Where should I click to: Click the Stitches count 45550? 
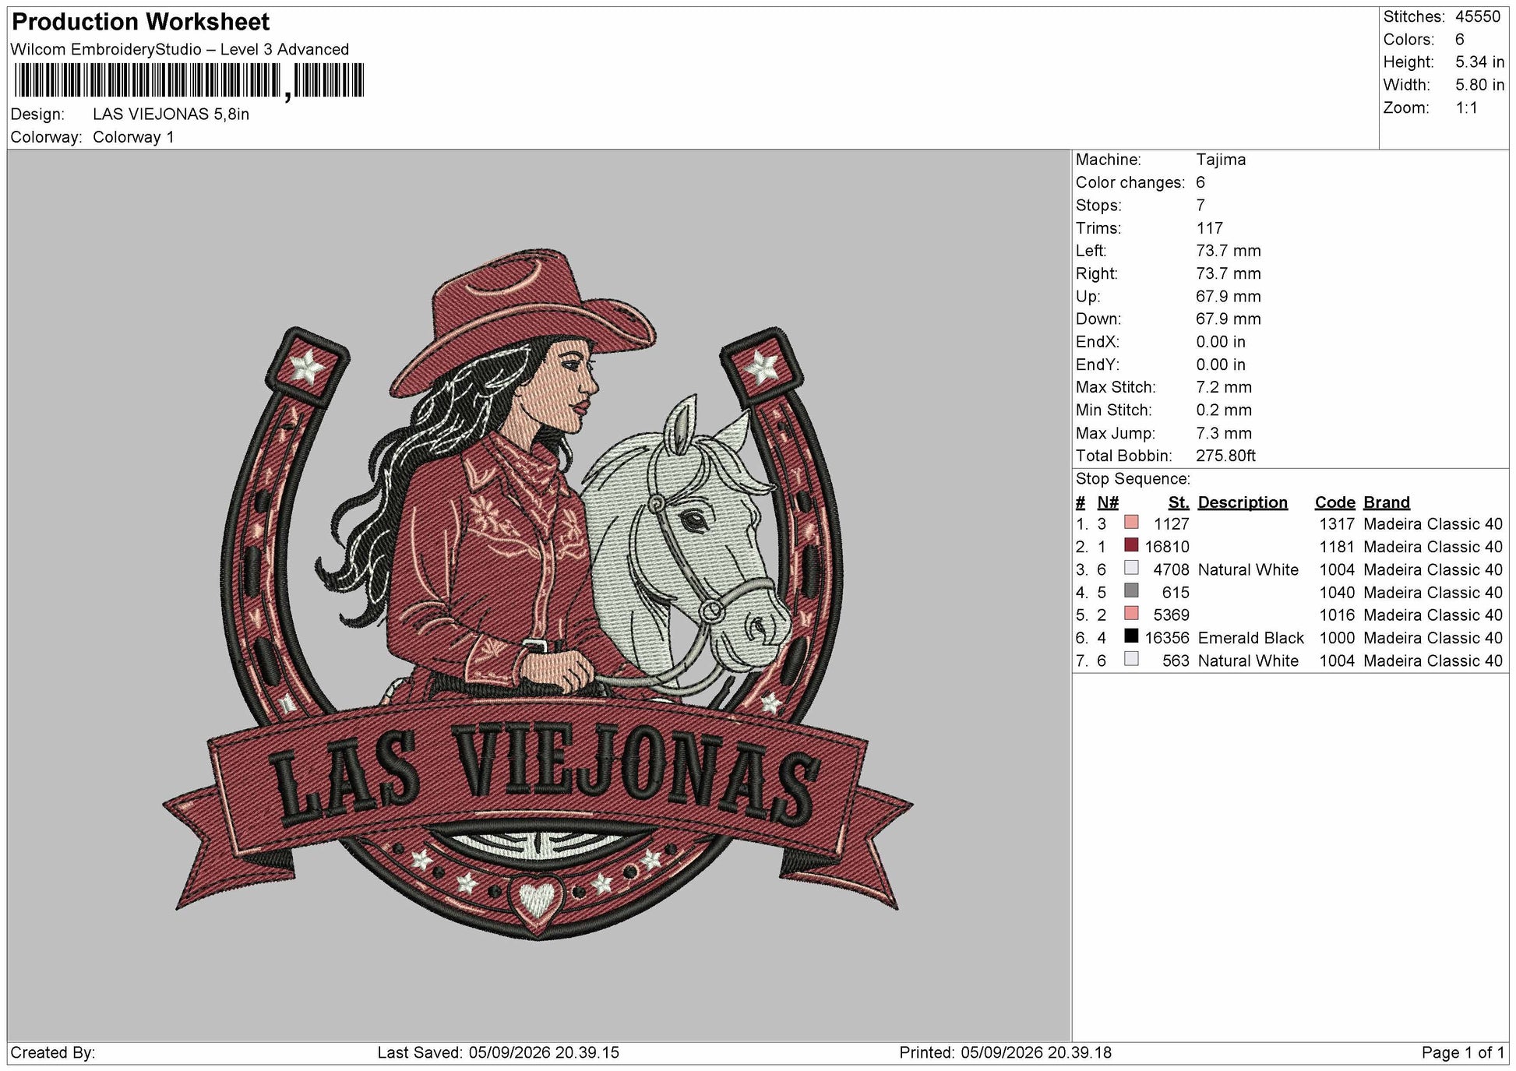[x=1477, y=16]
